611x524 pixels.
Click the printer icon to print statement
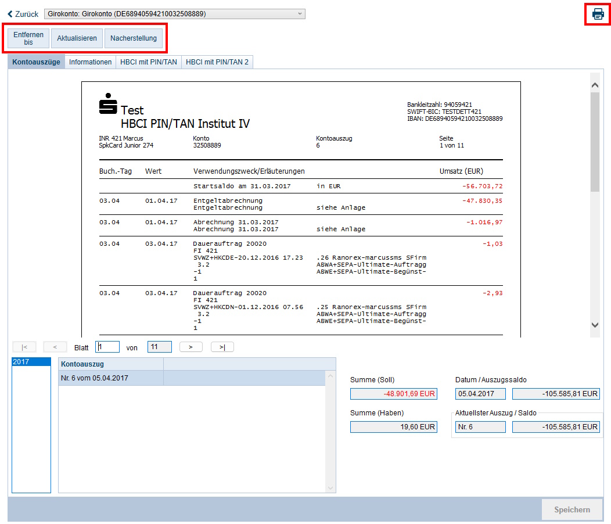click(x=598, y=14)
